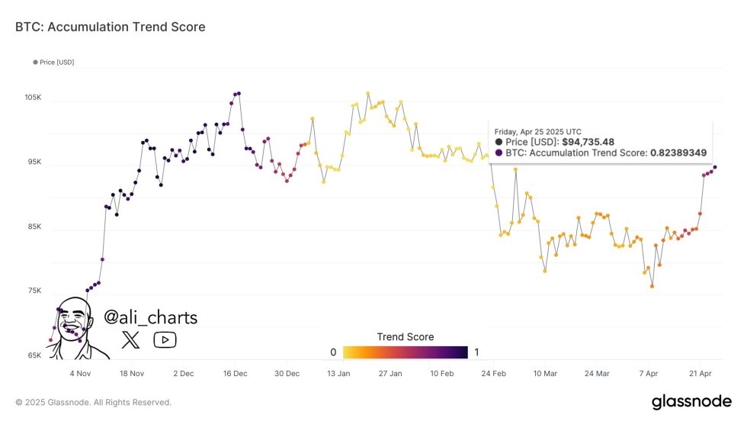This screenshot has height=421, width=747.
Task: Click the Glassnode copyright notice
Action: click(x=93, y=402)
